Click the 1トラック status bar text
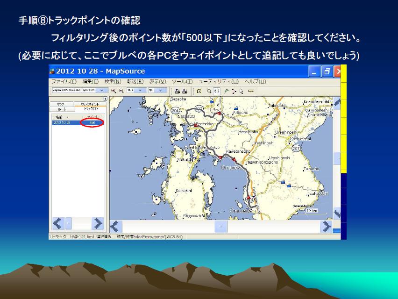Image resolution: width=398 pixels, height=299 pixels. coord(80,237)
